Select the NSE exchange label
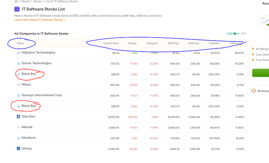This screenshot has width=269, height=163. point(230,34)
